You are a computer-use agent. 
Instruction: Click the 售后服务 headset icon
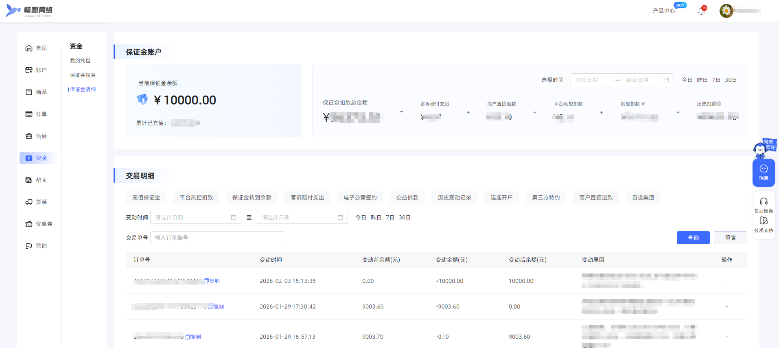click(764, 201)
